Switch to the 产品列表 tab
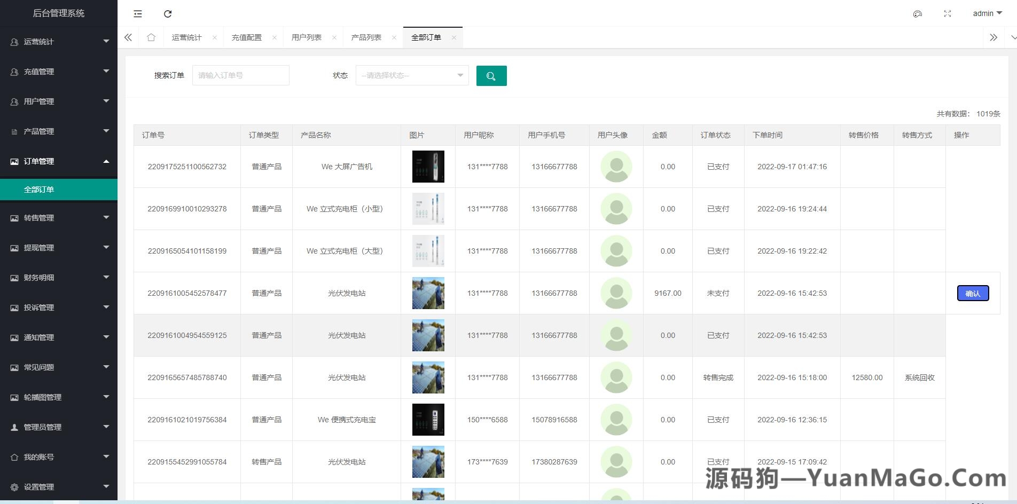Viewport: 1017px width, 504px height. 367,37
